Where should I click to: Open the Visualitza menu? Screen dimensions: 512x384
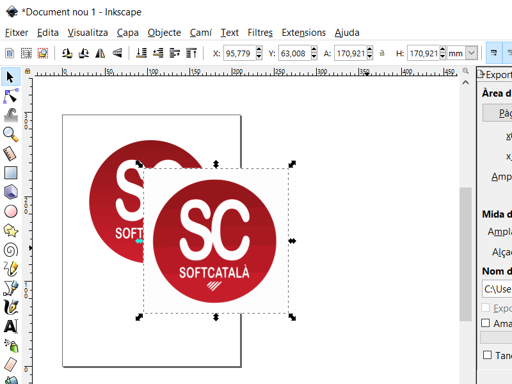point(88,33)
